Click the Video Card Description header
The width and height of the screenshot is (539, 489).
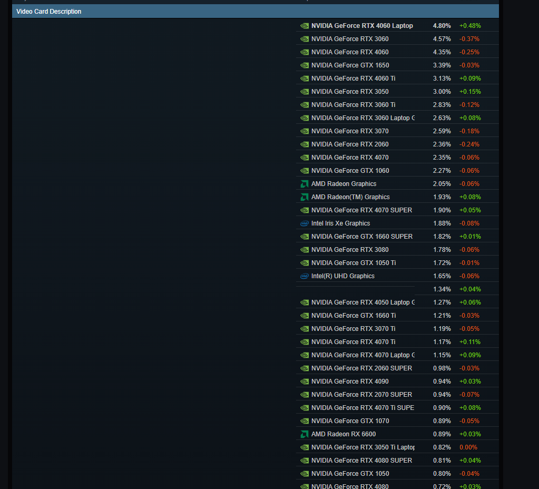click(x=256, y=12)
